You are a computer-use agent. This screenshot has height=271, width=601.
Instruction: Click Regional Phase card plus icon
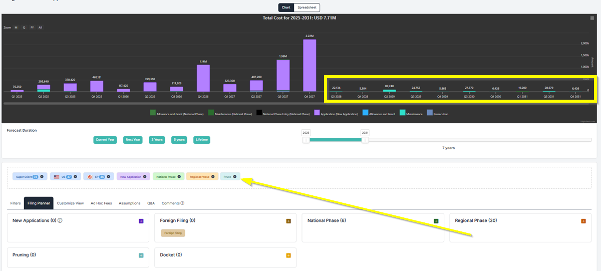click(583, 221)
